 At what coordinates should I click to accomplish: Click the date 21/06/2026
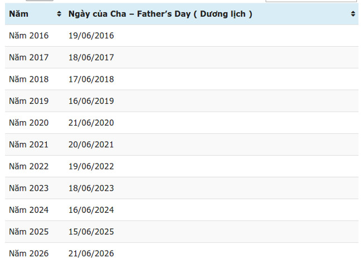pos(91,253)
